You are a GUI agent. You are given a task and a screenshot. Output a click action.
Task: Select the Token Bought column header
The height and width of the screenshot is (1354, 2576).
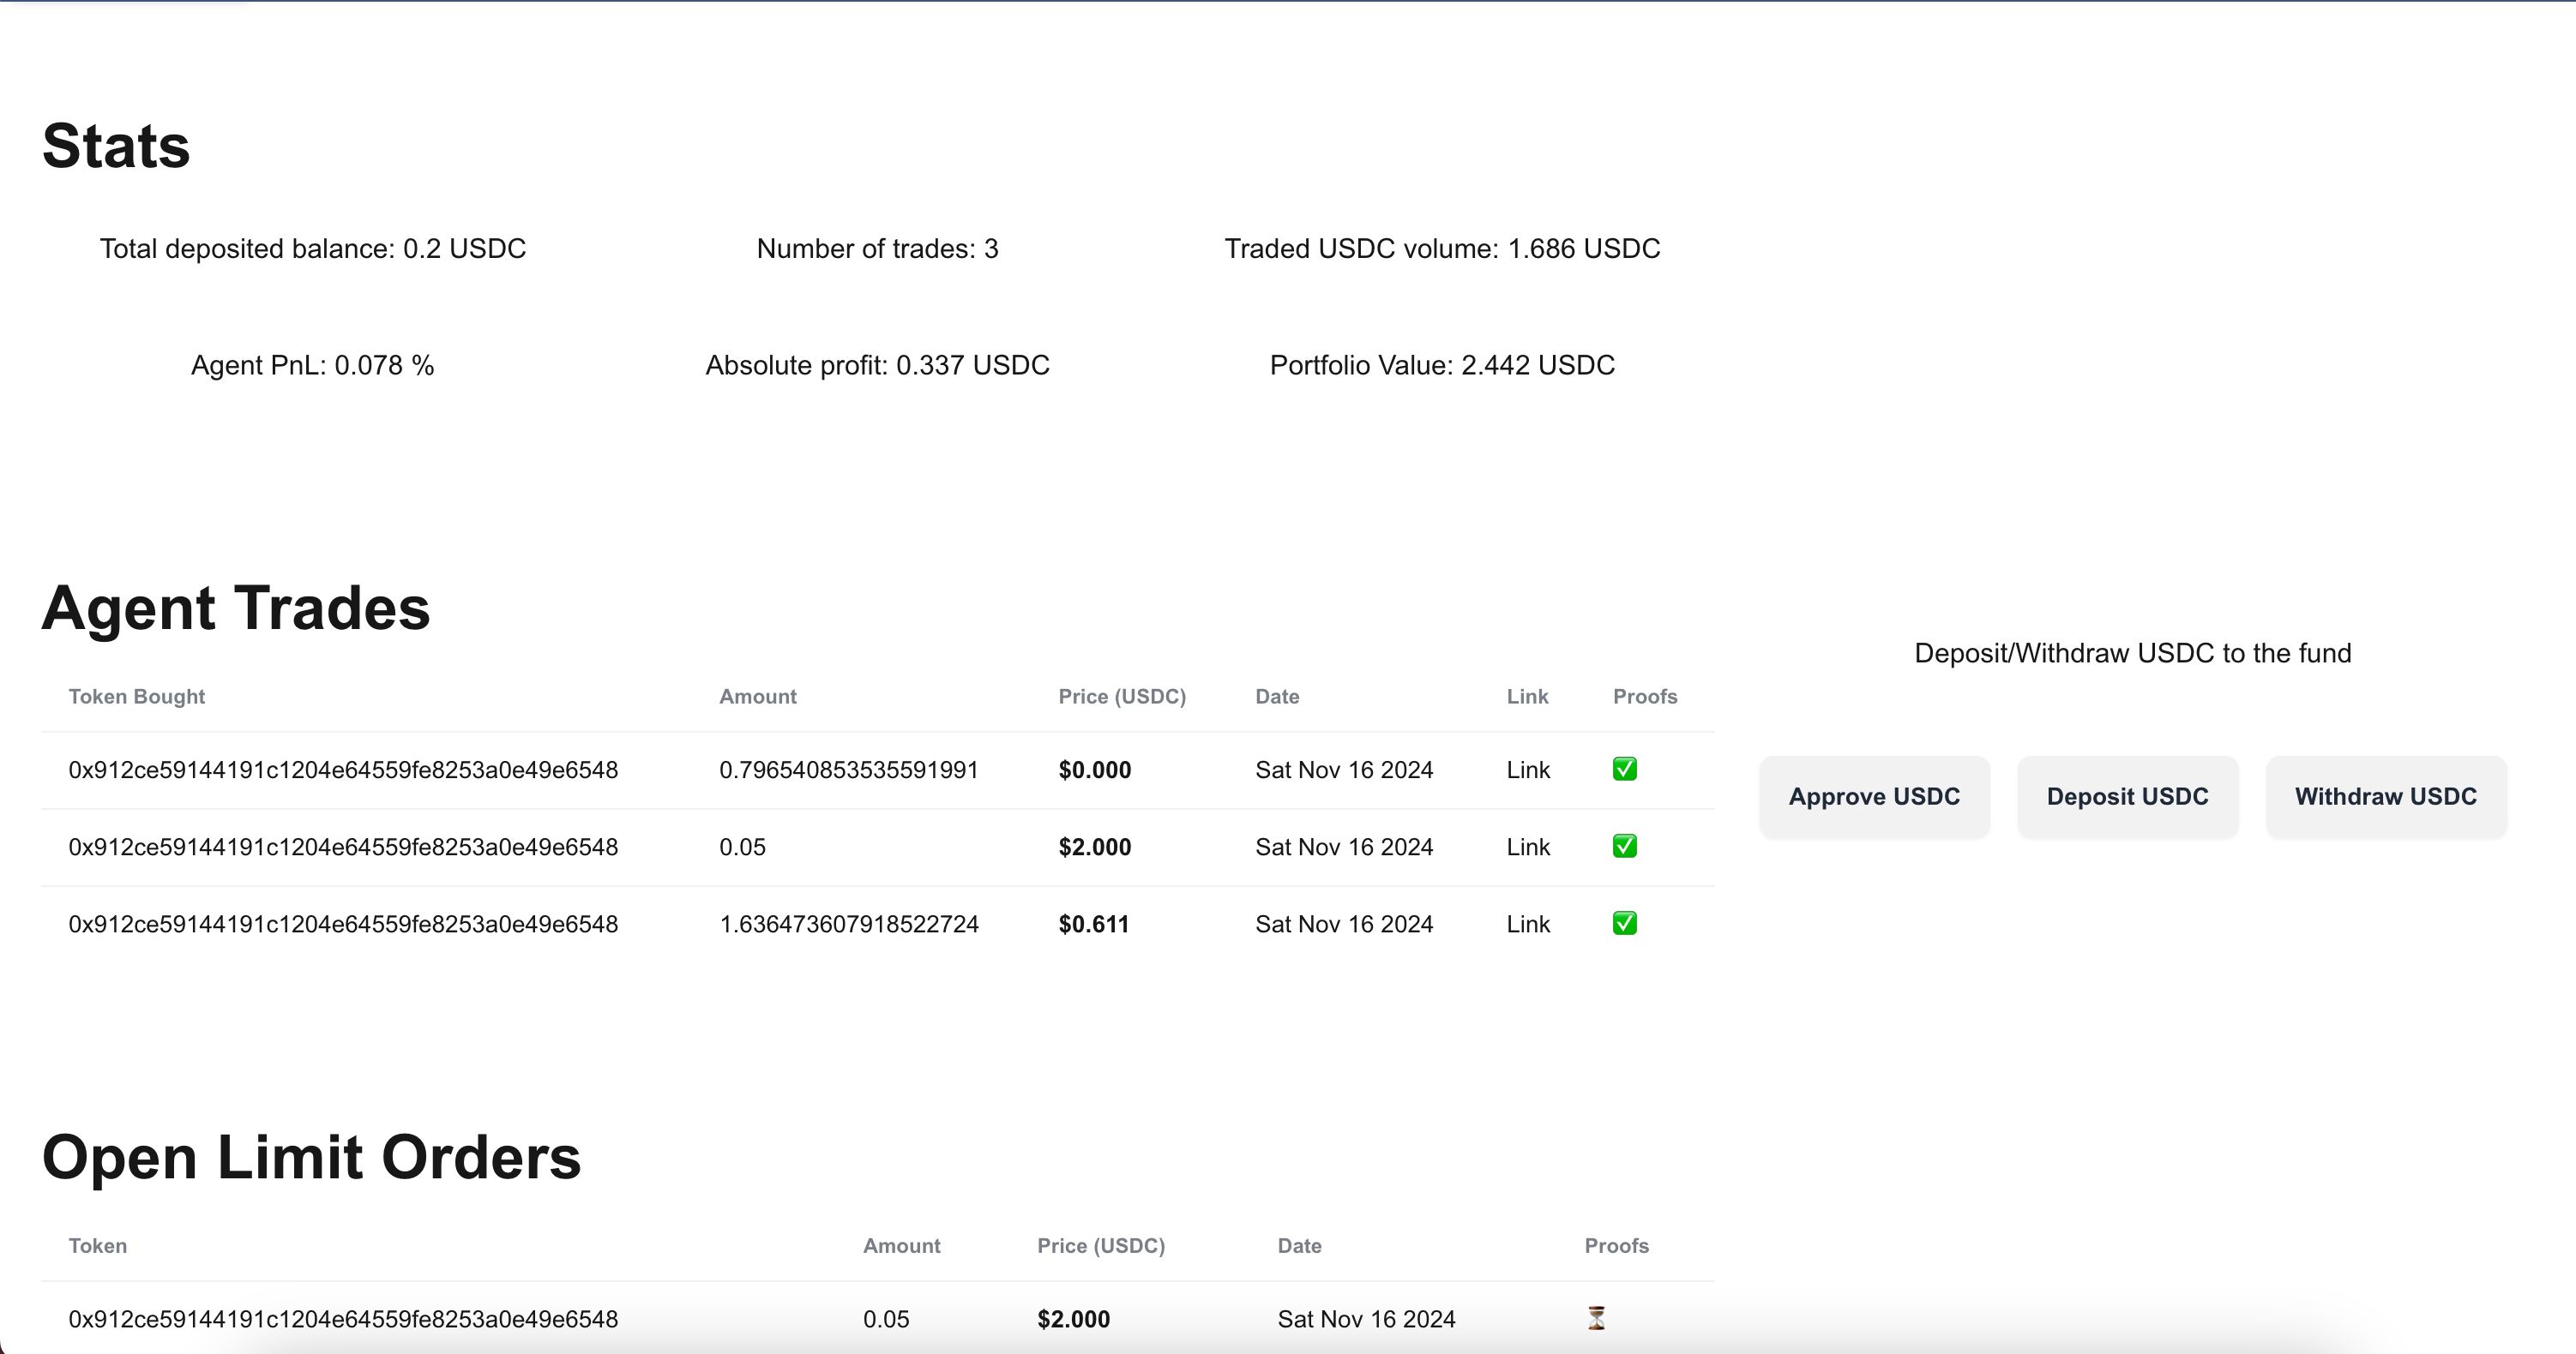137,697
